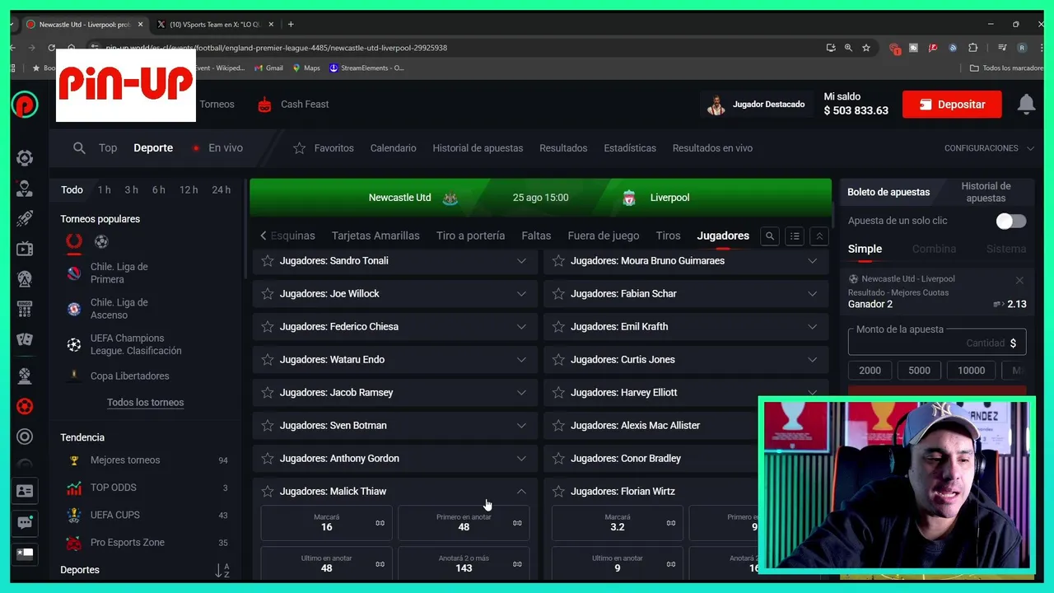Click the browser zoom magnifier icon

pyautogui.click(x=848, y=48)
